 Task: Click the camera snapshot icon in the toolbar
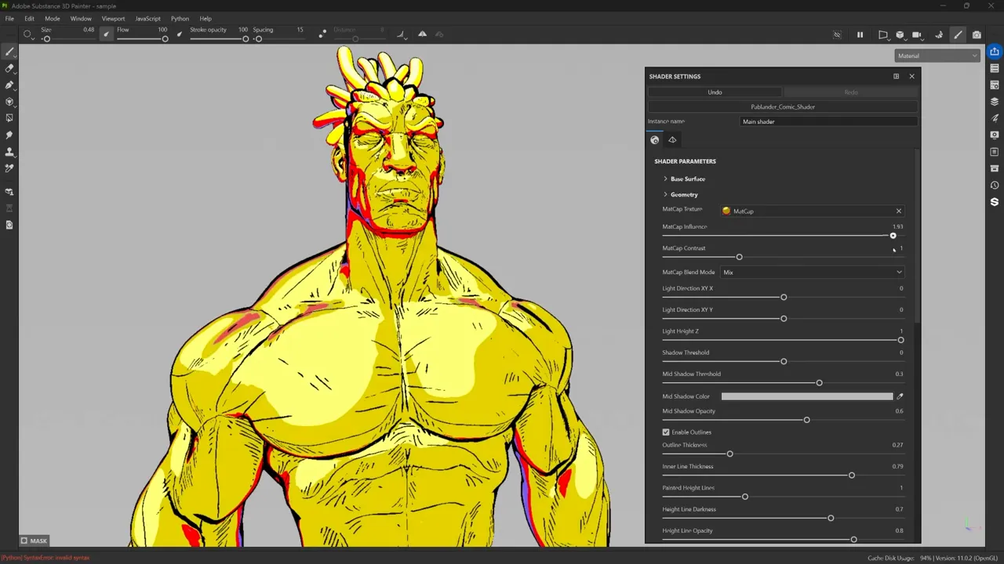[977, 34]
